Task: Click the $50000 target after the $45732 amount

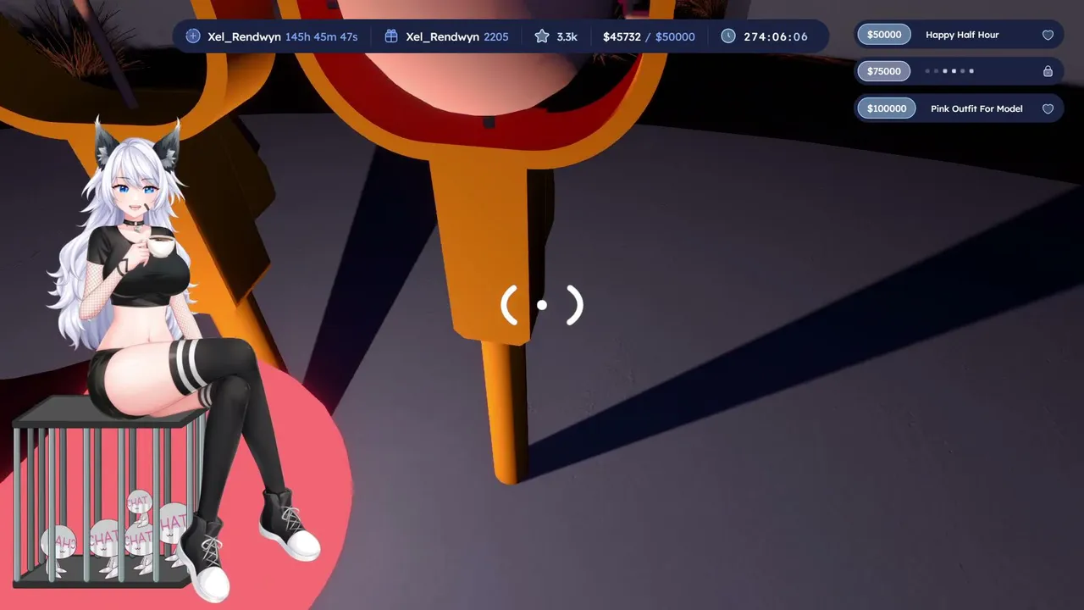Action: pyautogui.click(x=675, y=36)
